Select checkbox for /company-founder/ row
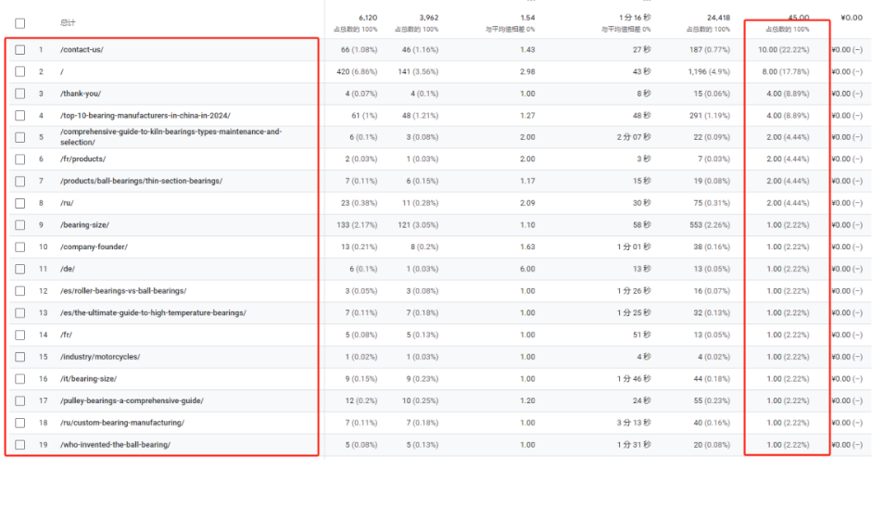884x507 pixels. coord(20,247)
